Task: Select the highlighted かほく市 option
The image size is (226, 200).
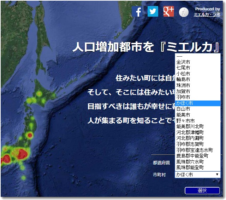Action: [184, 103]
